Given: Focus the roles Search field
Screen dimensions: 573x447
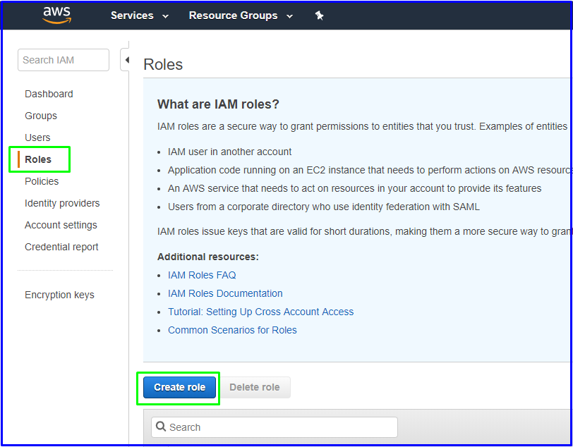Looking at the screenshot, I should 275,427.
